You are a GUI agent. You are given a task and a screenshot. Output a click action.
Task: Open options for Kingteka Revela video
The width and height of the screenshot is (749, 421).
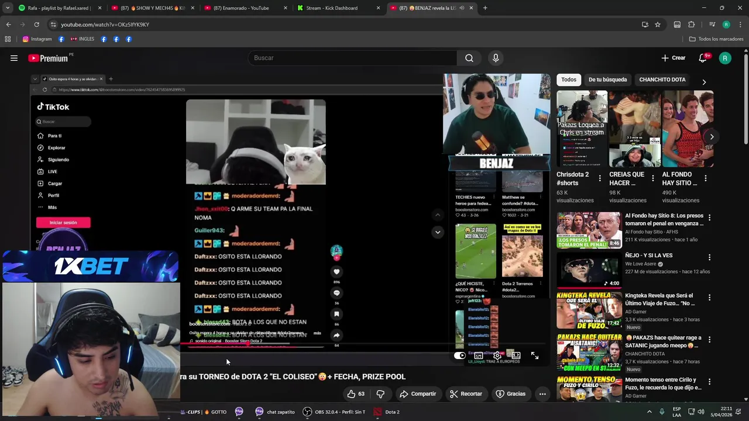709,298
